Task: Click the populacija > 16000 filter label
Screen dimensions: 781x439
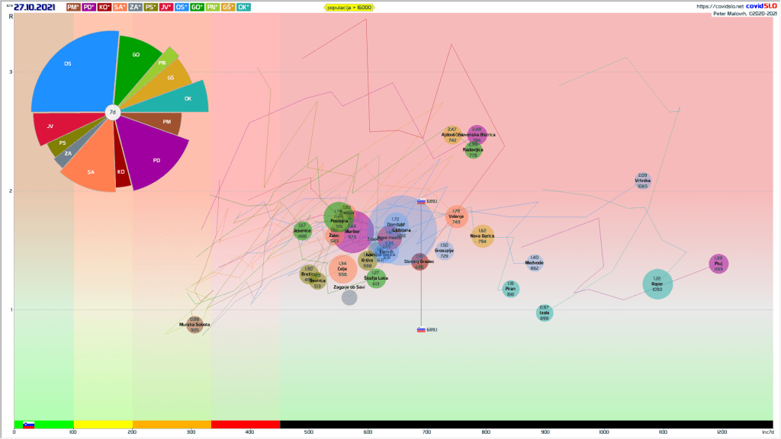Action: (349, 7)
